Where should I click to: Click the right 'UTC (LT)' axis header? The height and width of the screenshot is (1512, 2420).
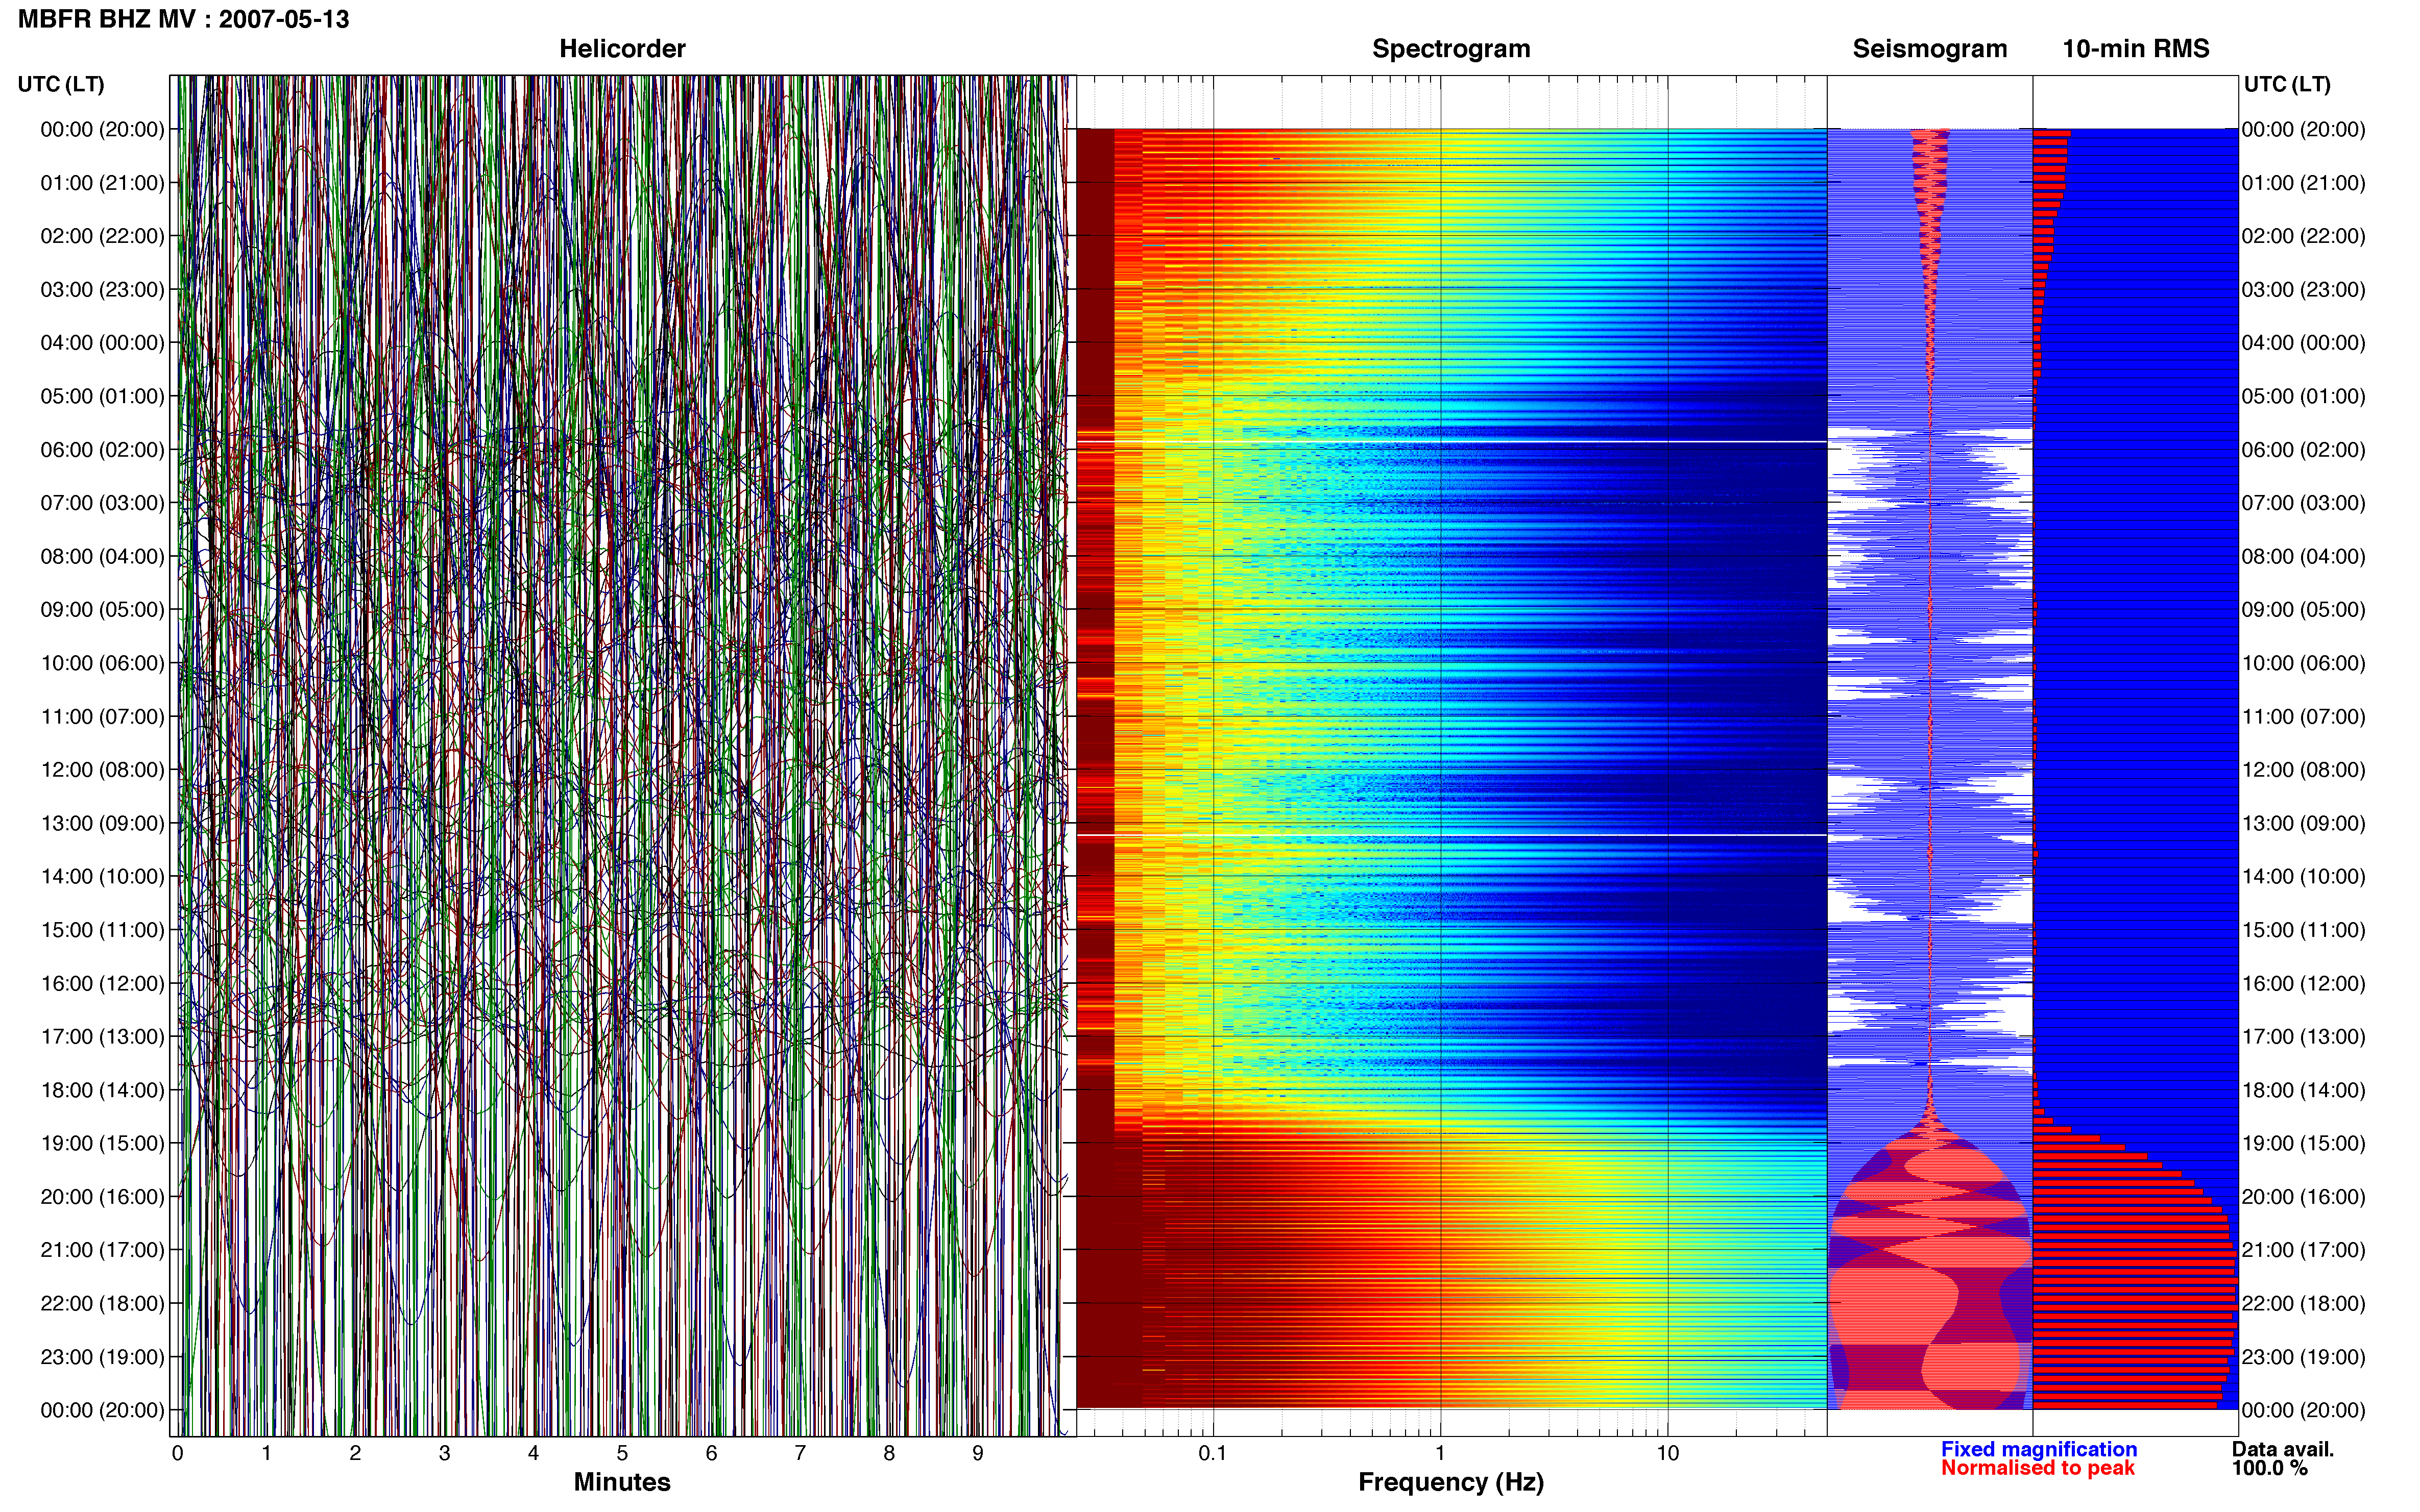[2287, 84]
